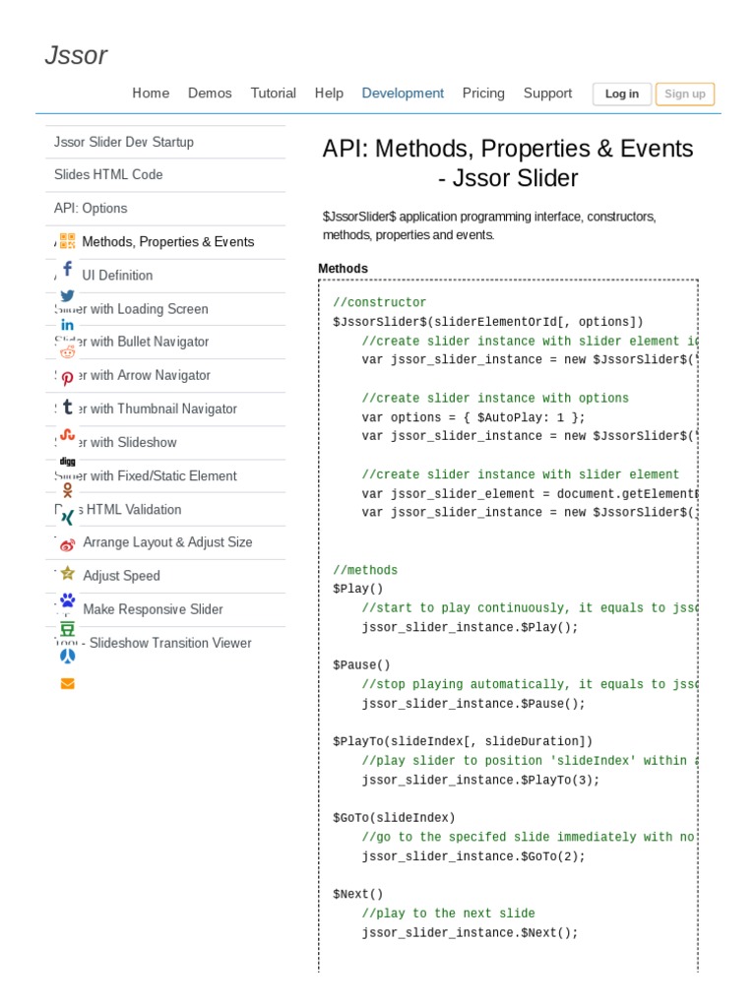Open the Demos menu item
Screen dimensions: 756x1008
click(x=210, y=94)
